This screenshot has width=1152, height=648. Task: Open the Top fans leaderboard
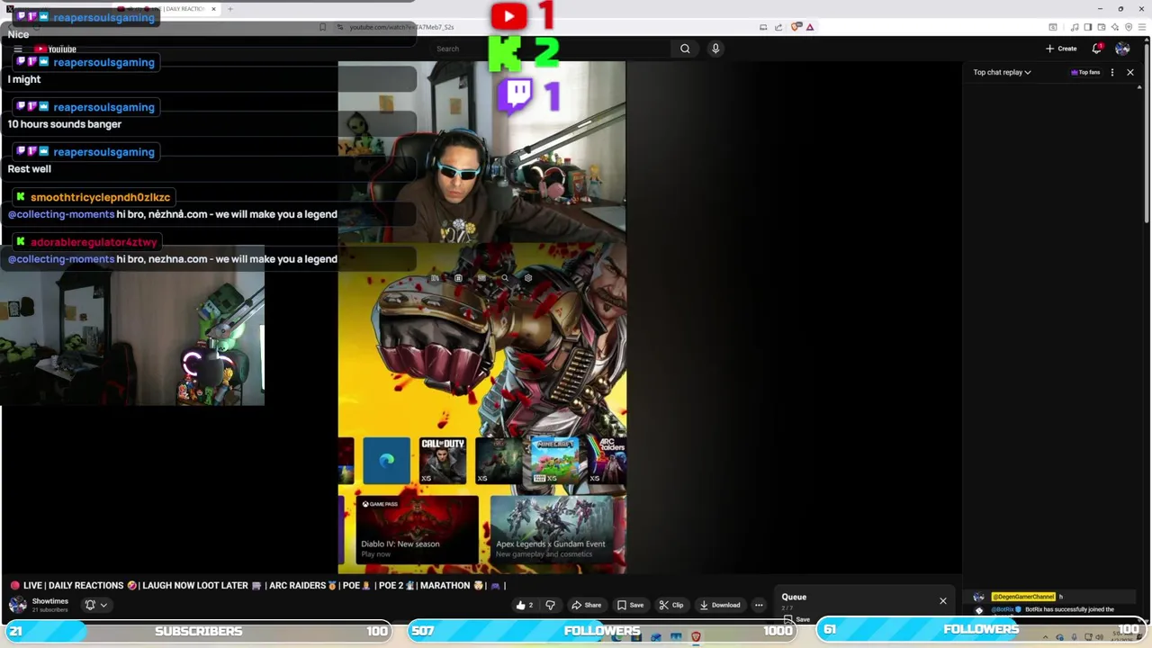[x=1084, y=72]
